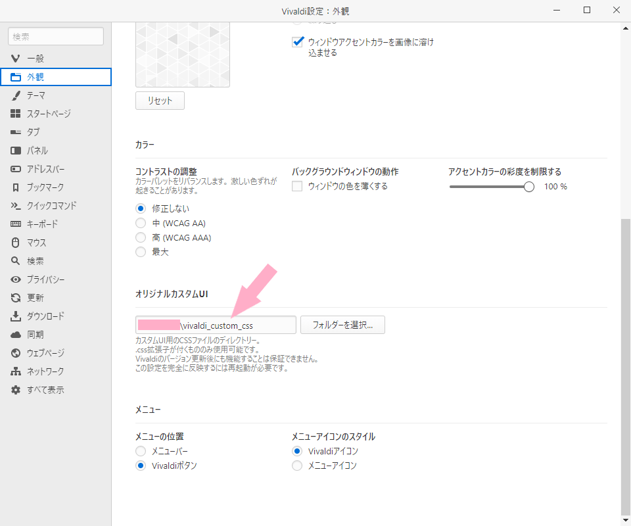Open the 同期 cloud icon section
This screenshot has height=526, width=631.
coord(16,335)
